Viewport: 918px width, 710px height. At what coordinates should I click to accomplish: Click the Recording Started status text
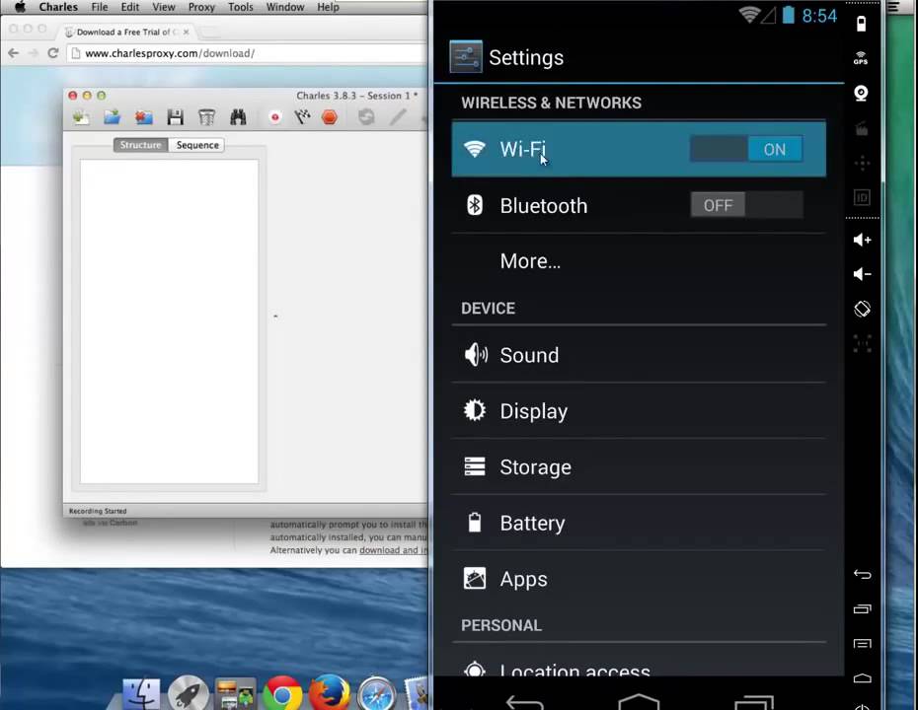point(98,511)
